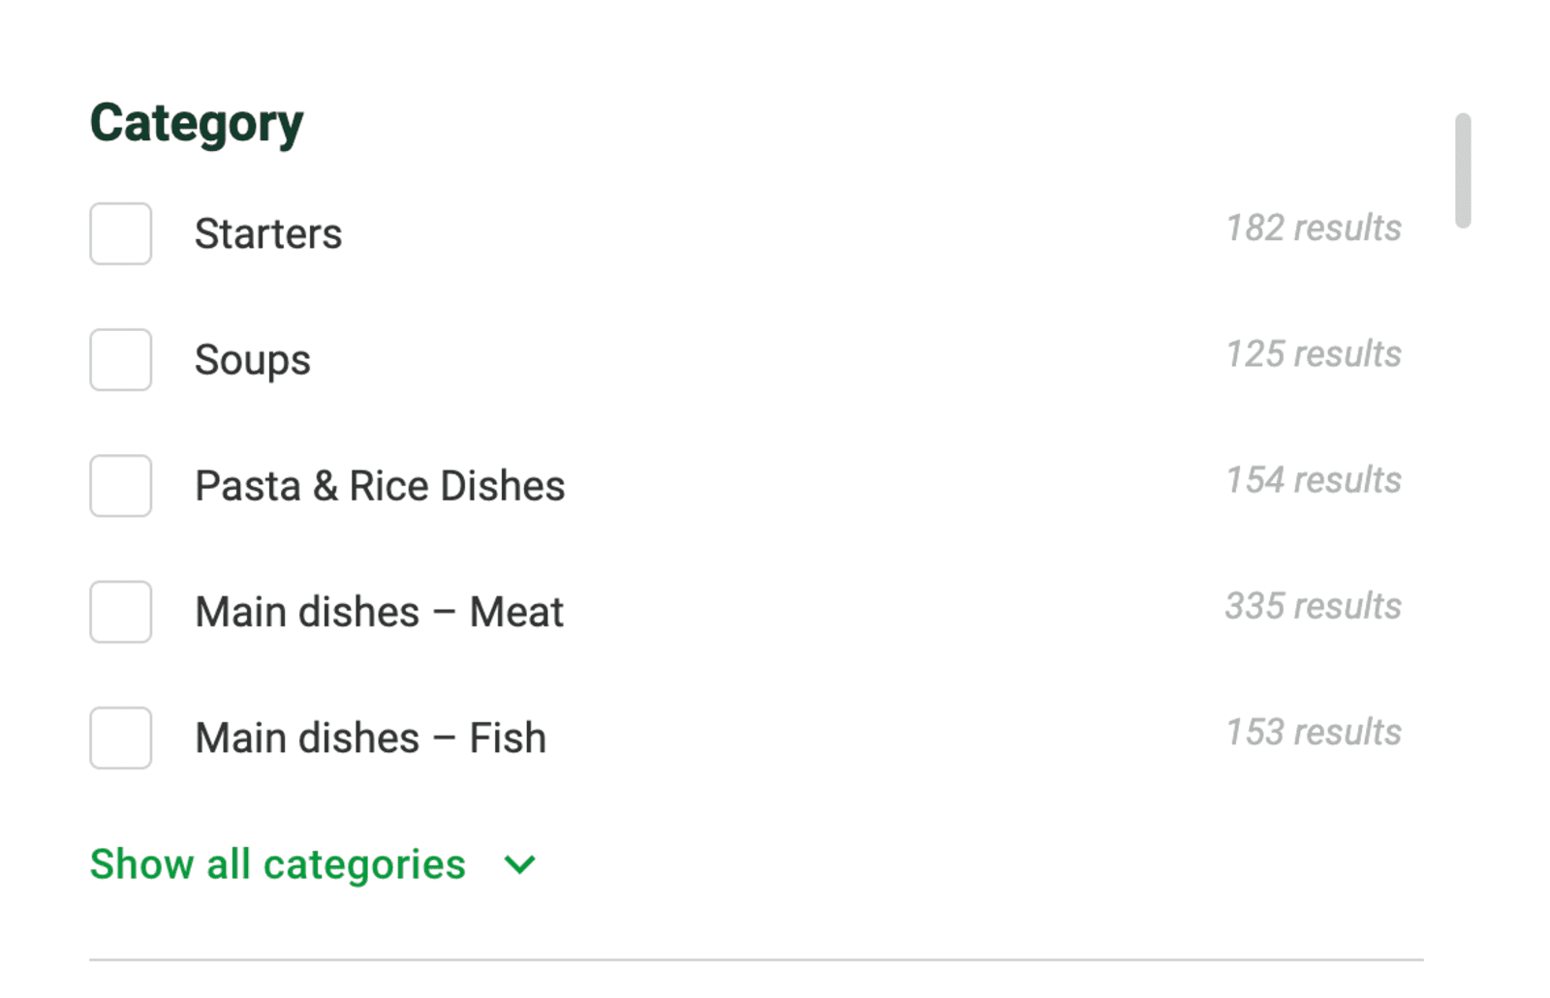Click the Main dishes – Fish label
1550x998 pixels.
point(370,738)
